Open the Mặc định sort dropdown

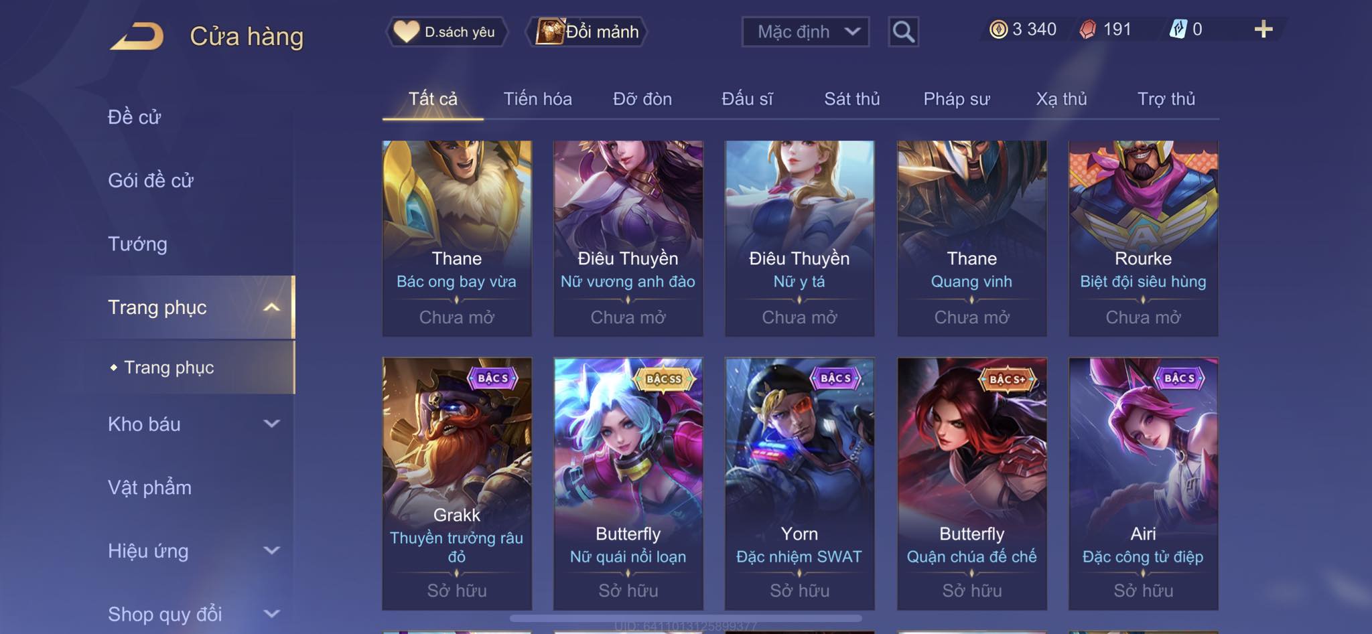(x=805, y=31)
